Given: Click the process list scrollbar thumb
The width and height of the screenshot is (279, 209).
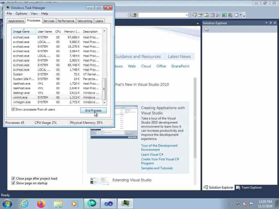Looking at the screenshot, I should (104, 89).
